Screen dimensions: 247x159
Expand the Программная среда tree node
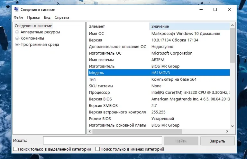pos(17,45)
